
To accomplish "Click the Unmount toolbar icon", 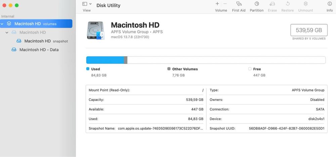I will (x=305, y=4).
